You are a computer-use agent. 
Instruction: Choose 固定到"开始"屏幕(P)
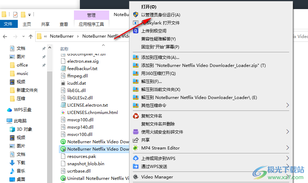tap(160, 47)
